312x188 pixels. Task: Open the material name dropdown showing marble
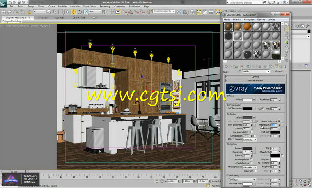pyautogui.click(x=256, y=71)
